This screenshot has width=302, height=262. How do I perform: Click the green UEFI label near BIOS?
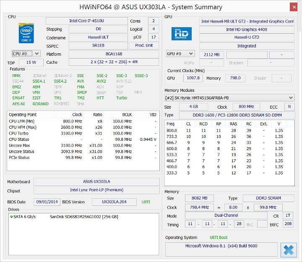pos(146,202)
